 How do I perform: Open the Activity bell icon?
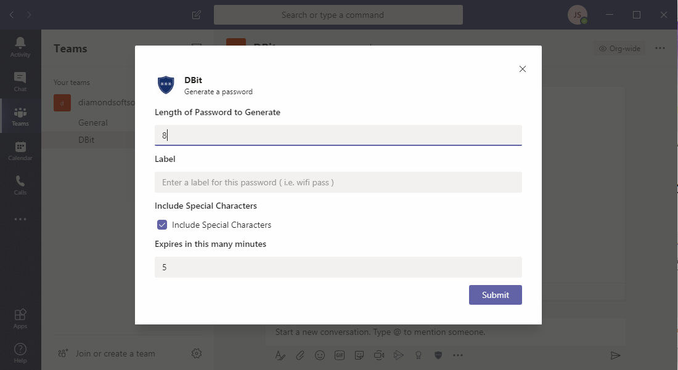tap(20, 42)
